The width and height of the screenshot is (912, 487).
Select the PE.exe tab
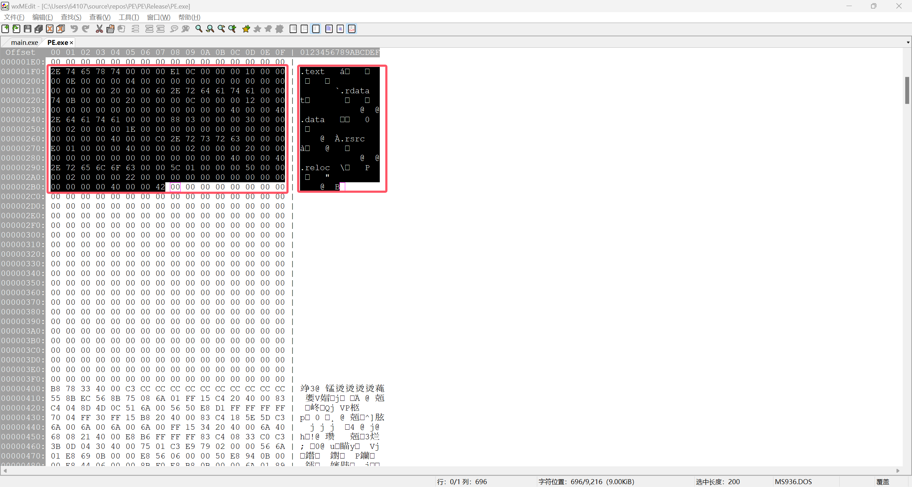coord(57,42)
